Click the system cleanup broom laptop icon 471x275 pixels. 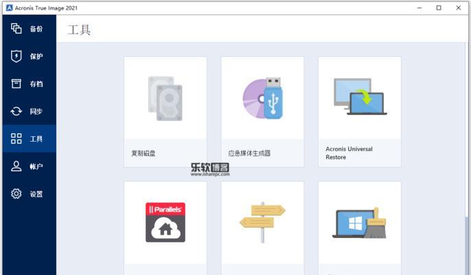[359, 223]
